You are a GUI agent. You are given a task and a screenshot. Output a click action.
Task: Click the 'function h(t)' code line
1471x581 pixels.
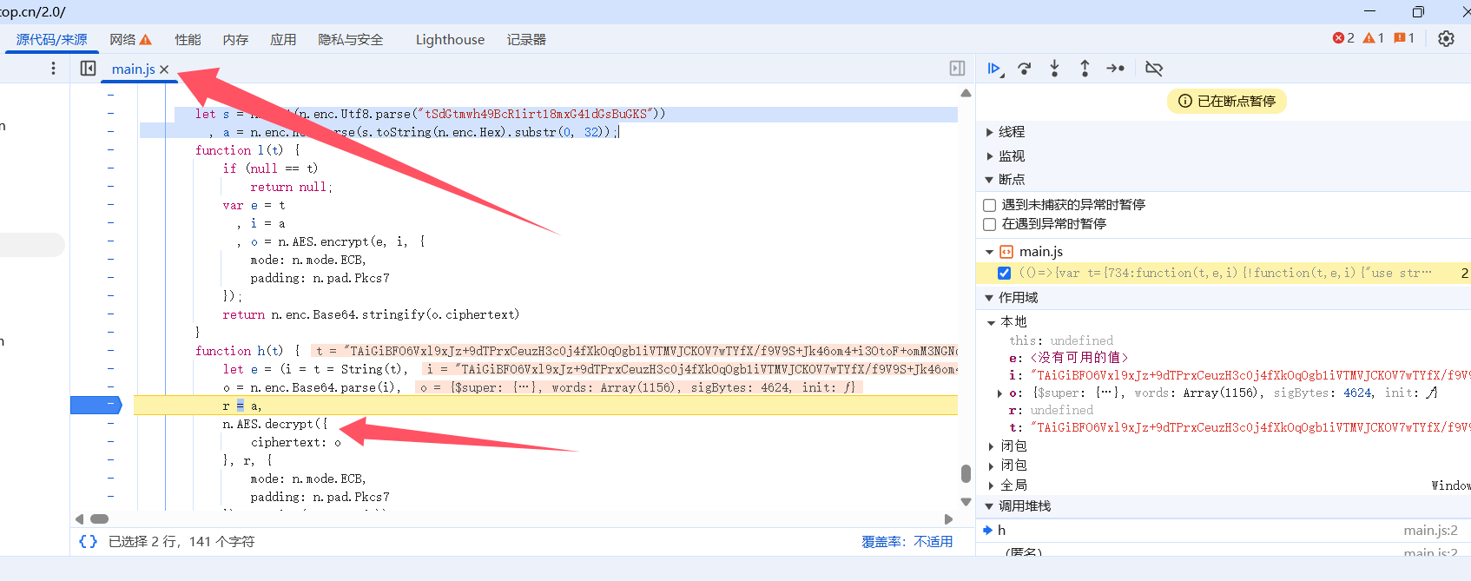coord(247,351)
